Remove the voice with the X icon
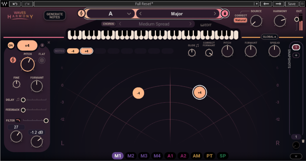The height and width of the screenshot is (161, 306). pyautogui.click(x=49, y=42)
